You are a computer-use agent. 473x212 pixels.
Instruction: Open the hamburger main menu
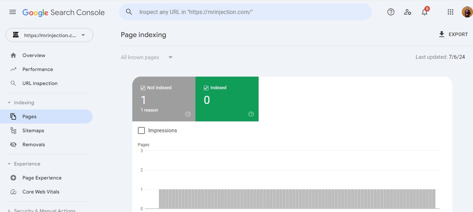point(13,12)
